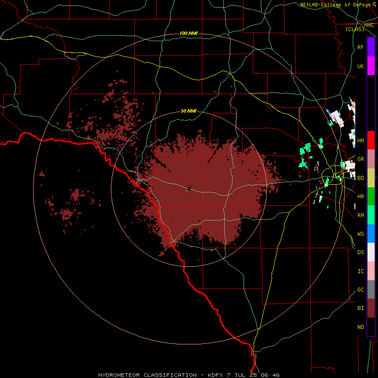
Task: Choose the GC gray legend swatch
Action: point(371,289)
